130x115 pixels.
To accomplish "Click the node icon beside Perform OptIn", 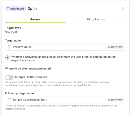I will coord(9,47).
